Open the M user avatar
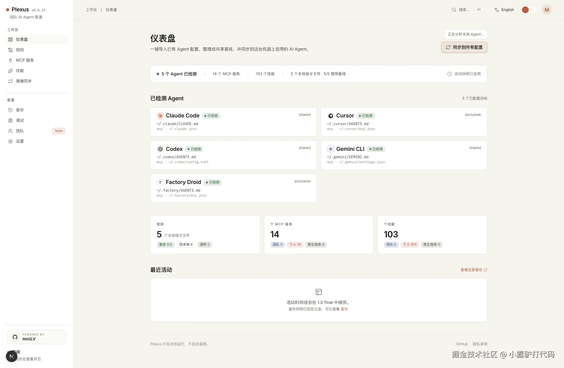564x368 pixels. point(547,10)
